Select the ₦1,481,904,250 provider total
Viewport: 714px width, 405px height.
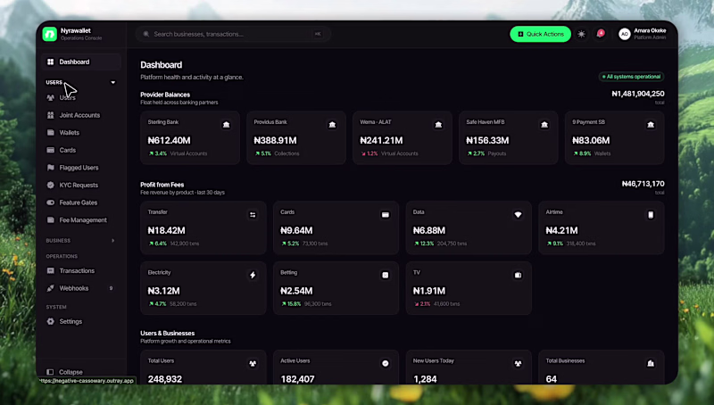pyautogui.click(x=638, y=94)
